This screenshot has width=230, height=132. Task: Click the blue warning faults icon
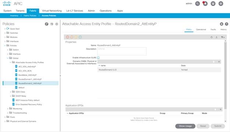click(80, 37)
